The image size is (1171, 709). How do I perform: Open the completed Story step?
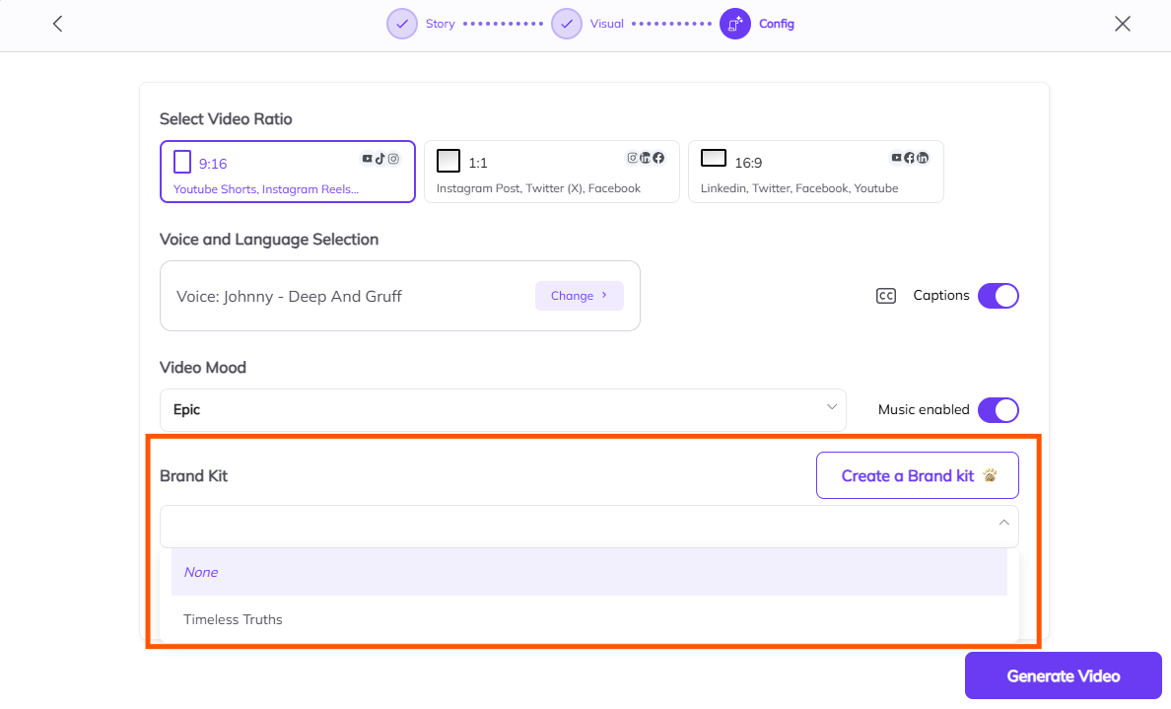coord(402,24)
